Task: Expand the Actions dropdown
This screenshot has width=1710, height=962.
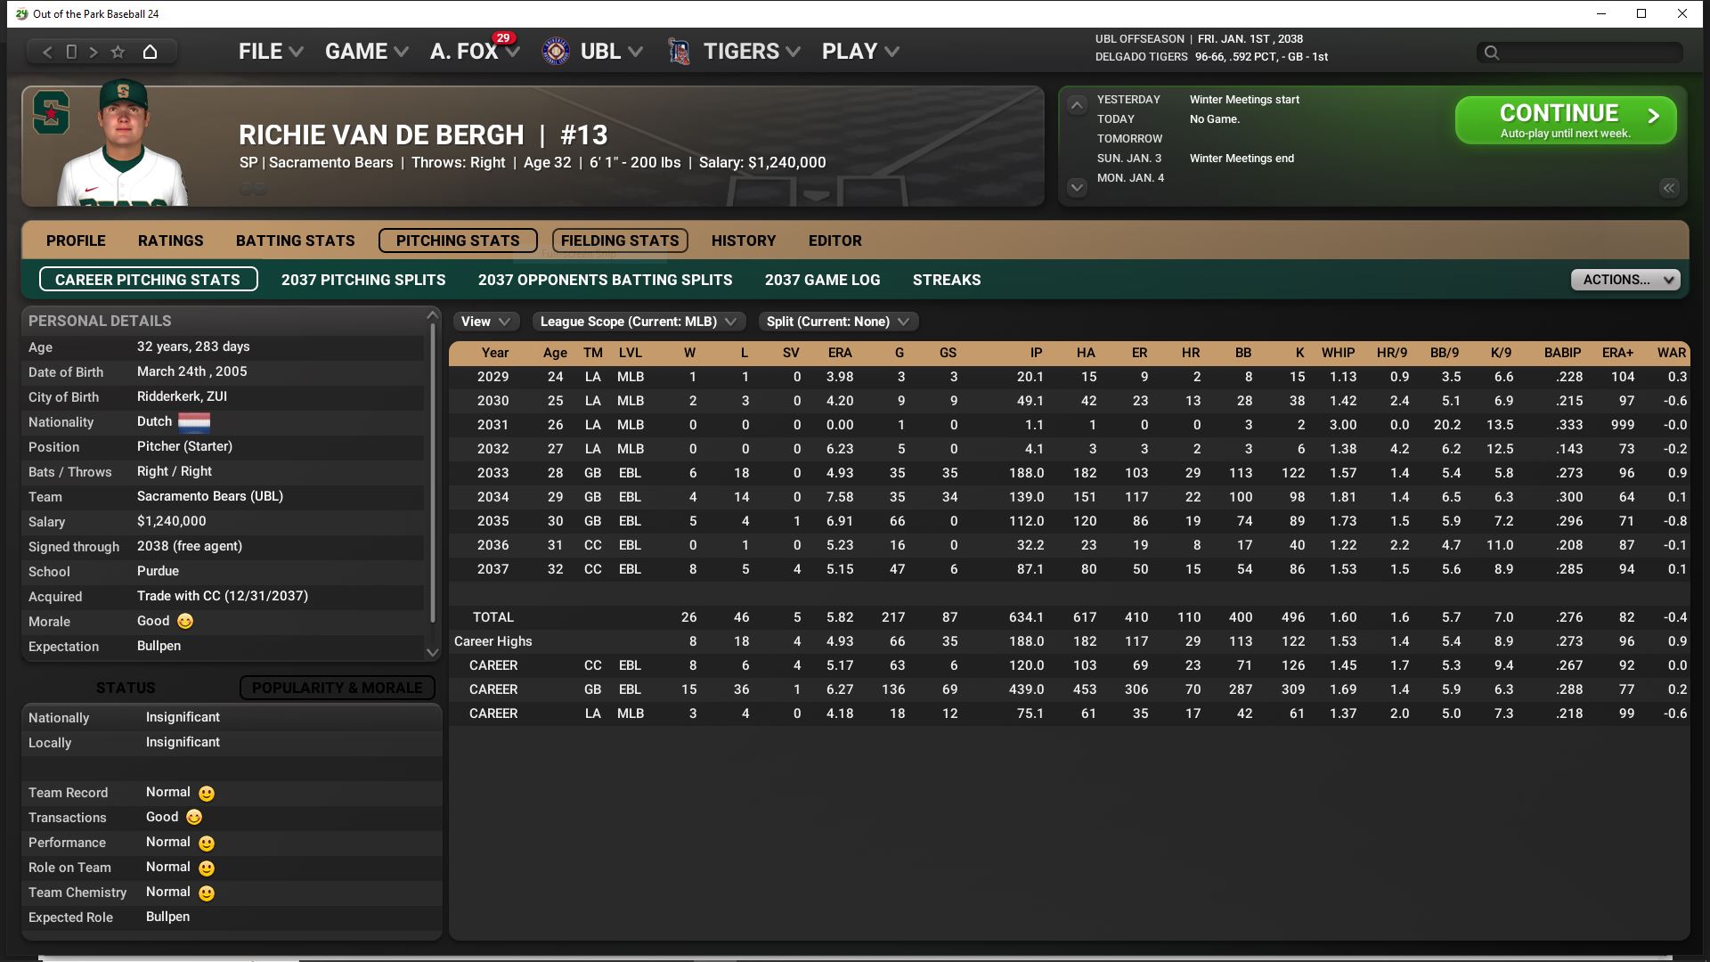Action: point(1625,280)
